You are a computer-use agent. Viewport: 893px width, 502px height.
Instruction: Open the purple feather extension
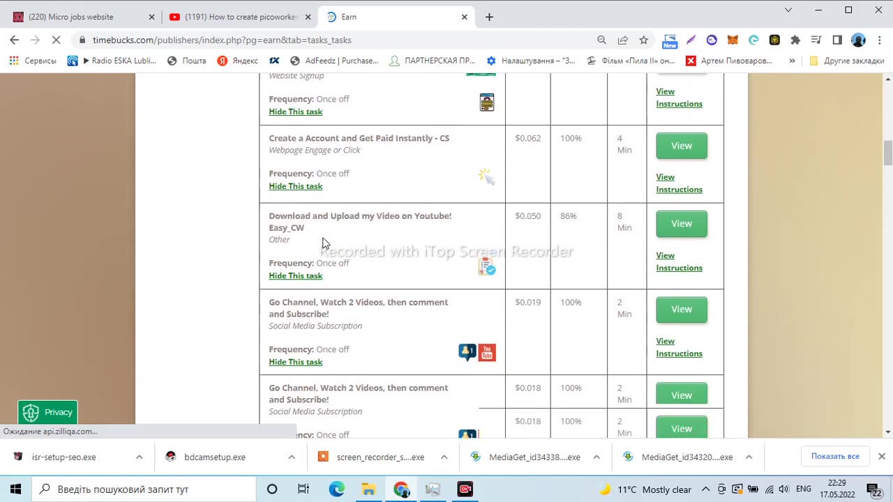point(691,40)
